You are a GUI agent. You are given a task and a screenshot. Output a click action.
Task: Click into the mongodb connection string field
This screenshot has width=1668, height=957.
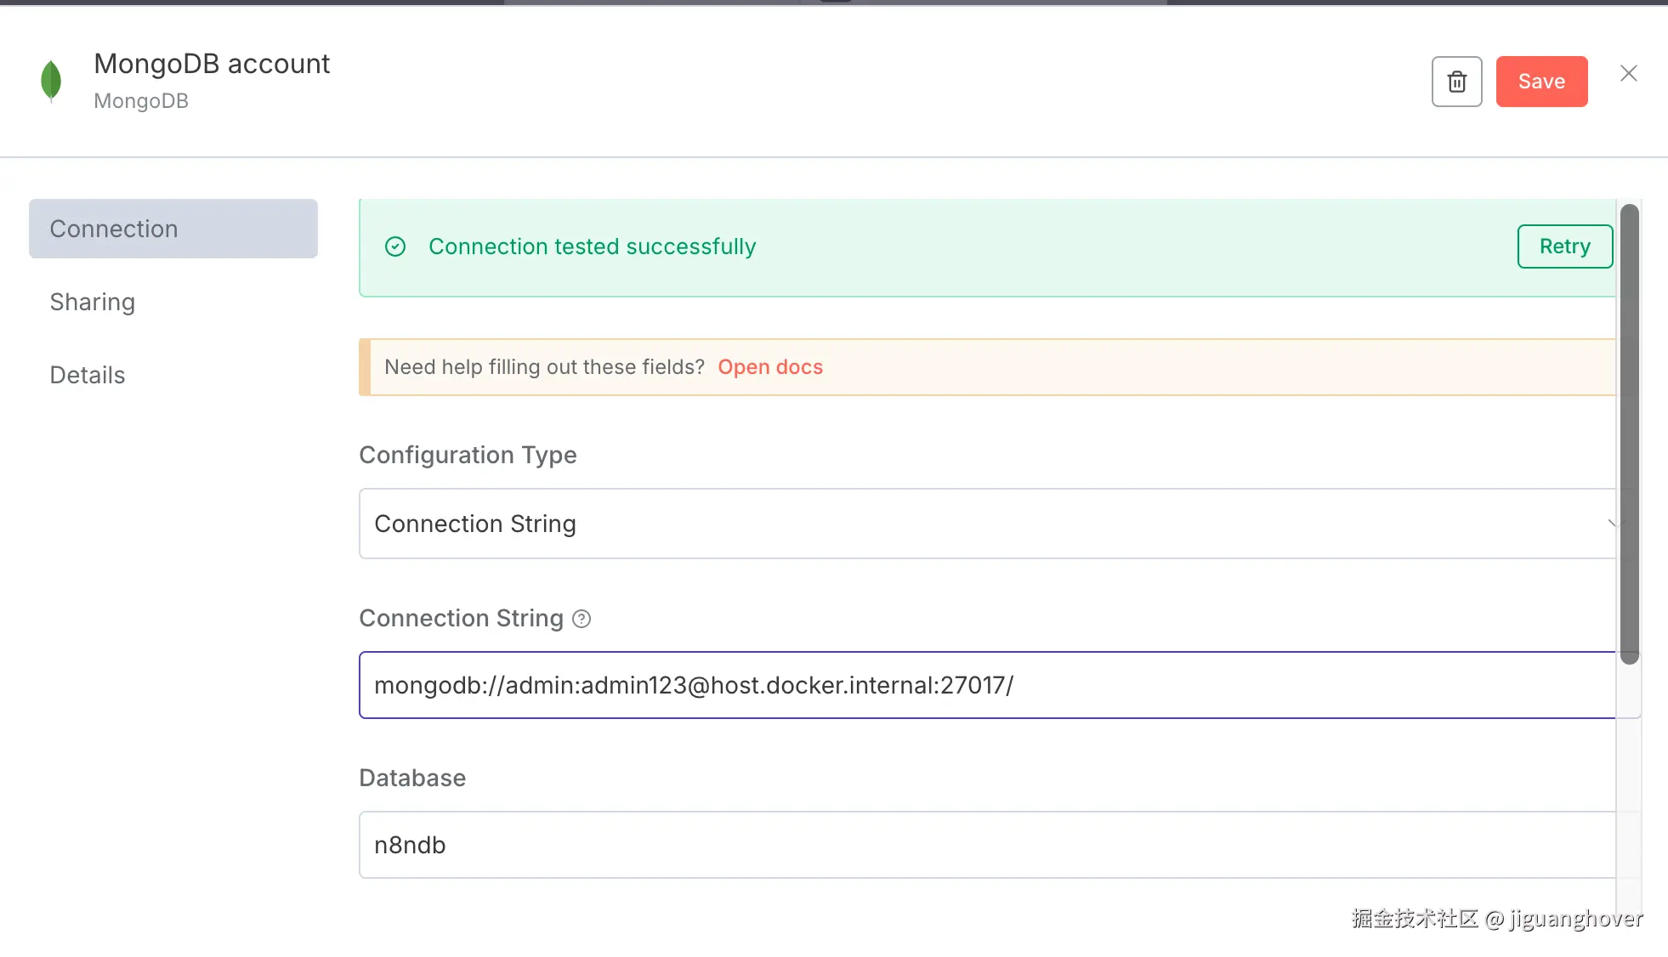[986, 685]
